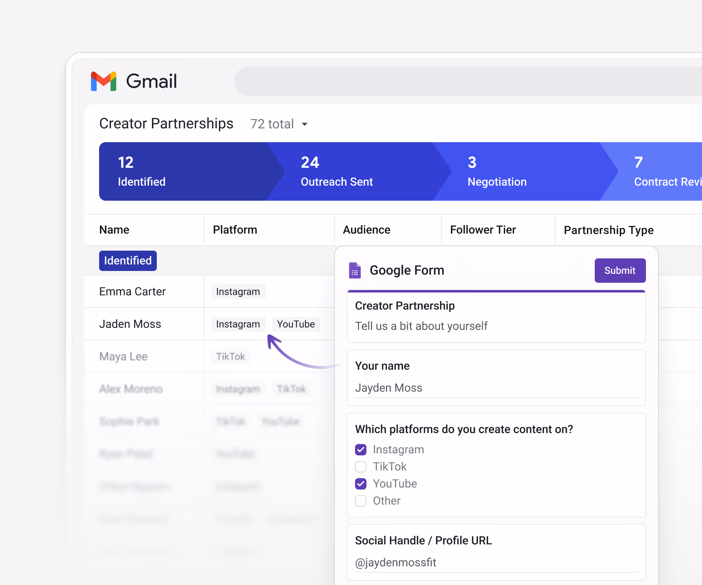The image size is (702, 585).
Task: Click Jaden Moss's YouTube platform tag
Action: 296,324
